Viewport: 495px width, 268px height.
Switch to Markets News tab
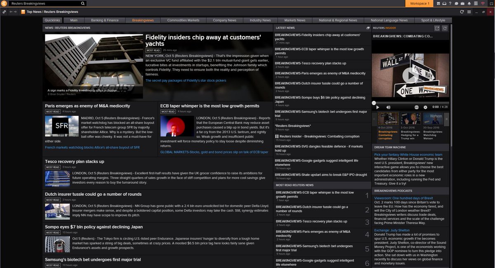(295, 20)
